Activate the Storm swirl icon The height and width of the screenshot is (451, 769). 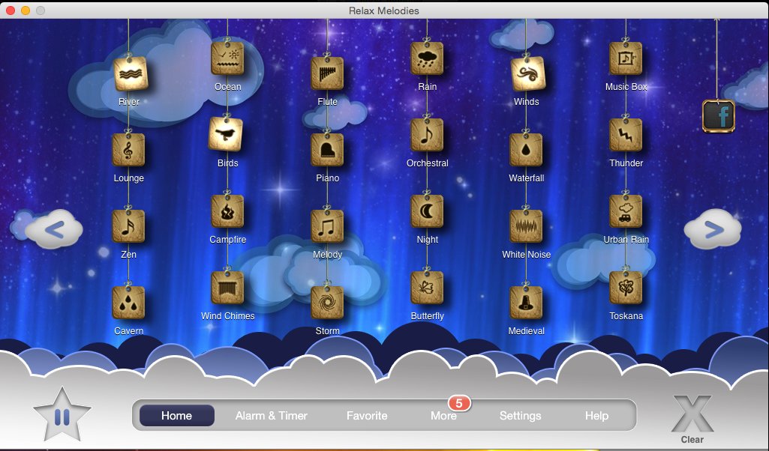click(x=327, y=303)
